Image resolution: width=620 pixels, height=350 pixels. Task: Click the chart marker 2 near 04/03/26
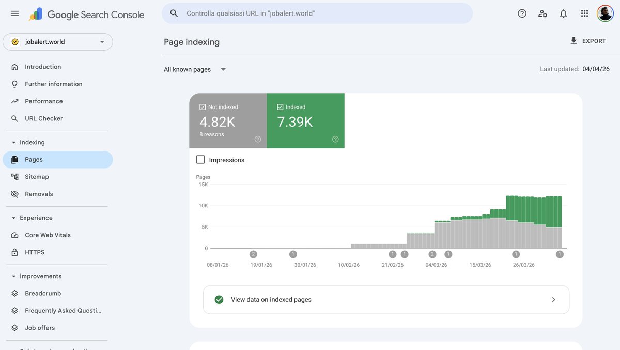click(432, 254)
